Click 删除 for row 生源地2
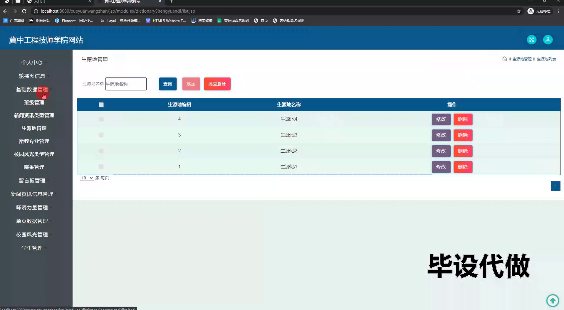 463,151
